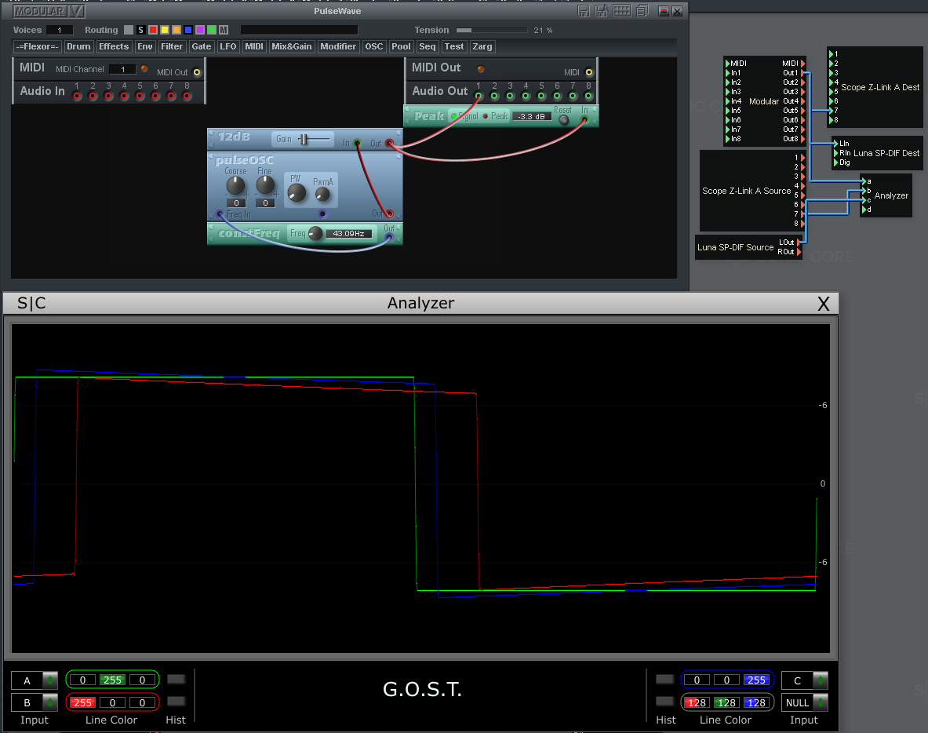
Task: Open Analyzer input B dropdown arrow
Action: coord(50,703)
